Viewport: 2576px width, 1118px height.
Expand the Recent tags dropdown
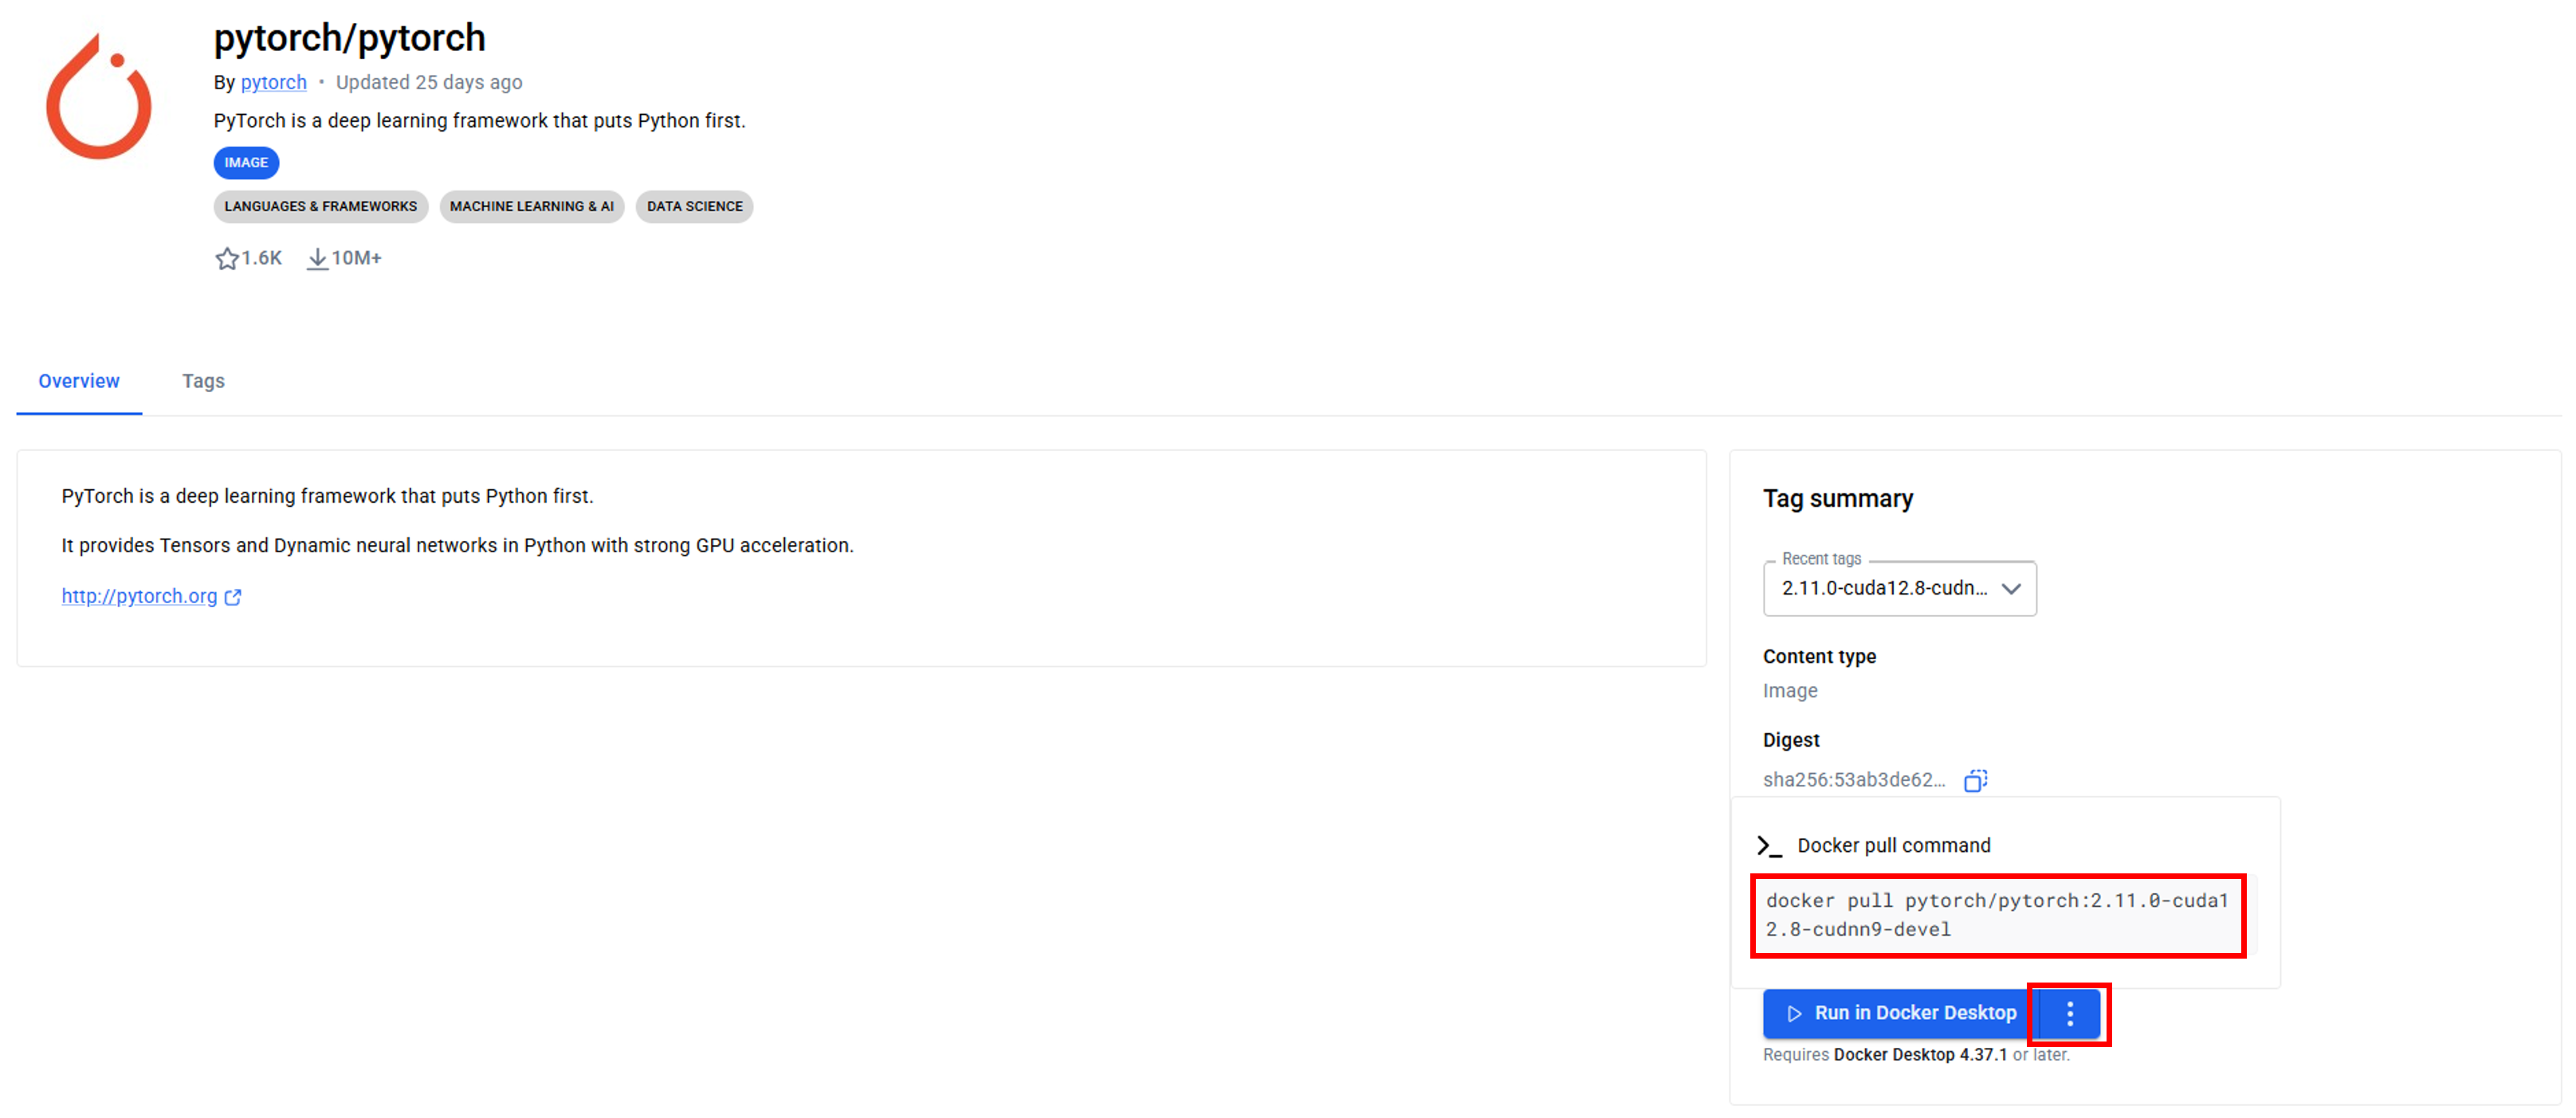(x=1899, y=588)
